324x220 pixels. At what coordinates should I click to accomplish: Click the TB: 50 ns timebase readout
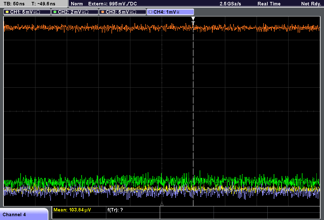click(x=14, y=4)
